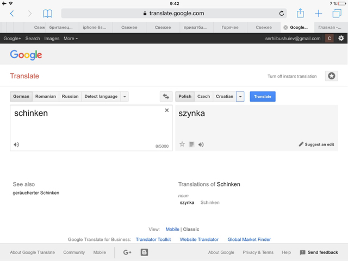Open the Translator Toolkit link
Viewport: 348px width, 261px height.
(x=153, y=239)
